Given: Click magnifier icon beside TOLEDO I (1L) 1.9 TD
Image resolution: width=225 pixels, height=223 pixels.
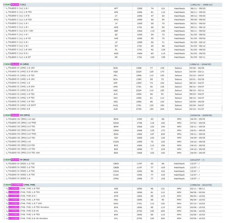Looking at the screenshot, I should click(x=7, y=38).
